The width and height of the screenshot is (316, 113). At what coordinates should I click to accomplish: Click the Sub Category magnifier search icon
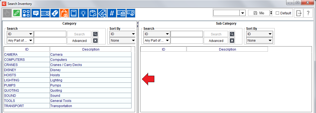232,34
